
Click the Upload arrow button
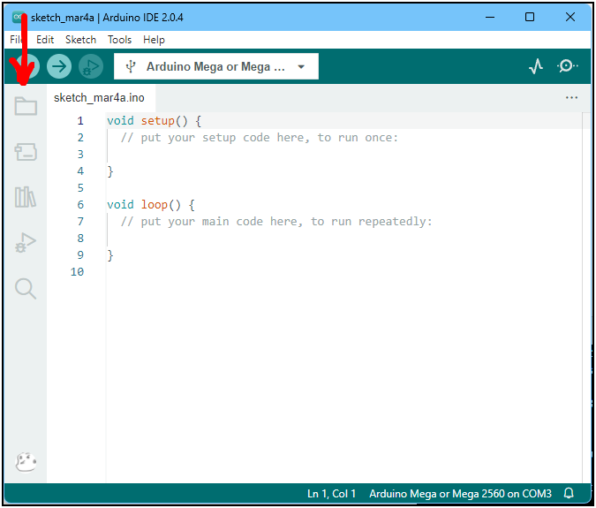(x=59, y=66)
